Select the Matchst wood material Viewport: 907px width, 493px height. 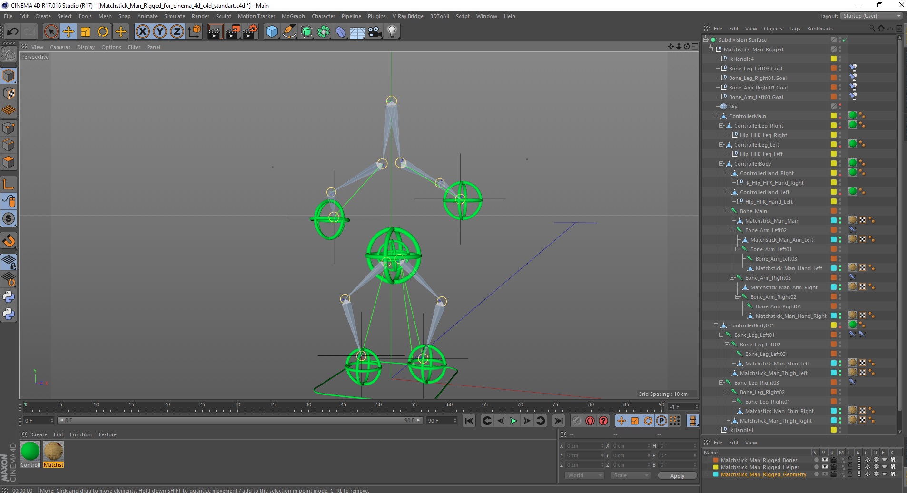(x=53, y=454)
